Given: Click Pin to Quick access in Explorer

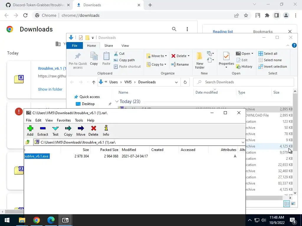Looking at the screenshot, I should coord(78,61).
